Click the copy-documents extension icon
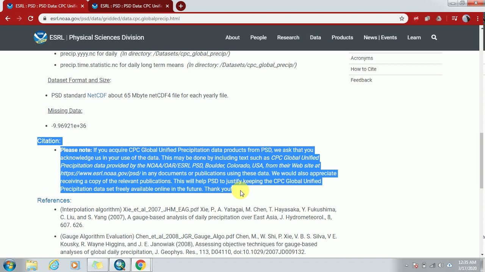The height and width of the screenshot is (272, 485). click(x=427, y=19)
